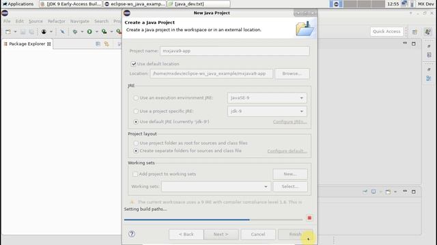Click the setting build paths progress bar

coord(213,220)
